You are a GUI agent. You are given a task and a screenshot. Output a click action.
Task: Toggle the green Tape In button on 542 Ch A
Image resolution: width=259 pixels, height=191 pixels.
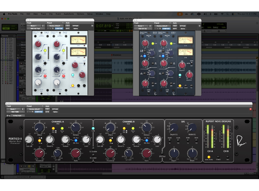(x=45, y=51)
